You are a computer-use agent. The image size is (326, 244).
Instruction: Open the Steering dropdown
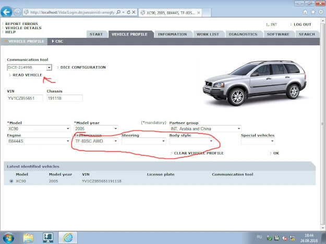[163, 141]
